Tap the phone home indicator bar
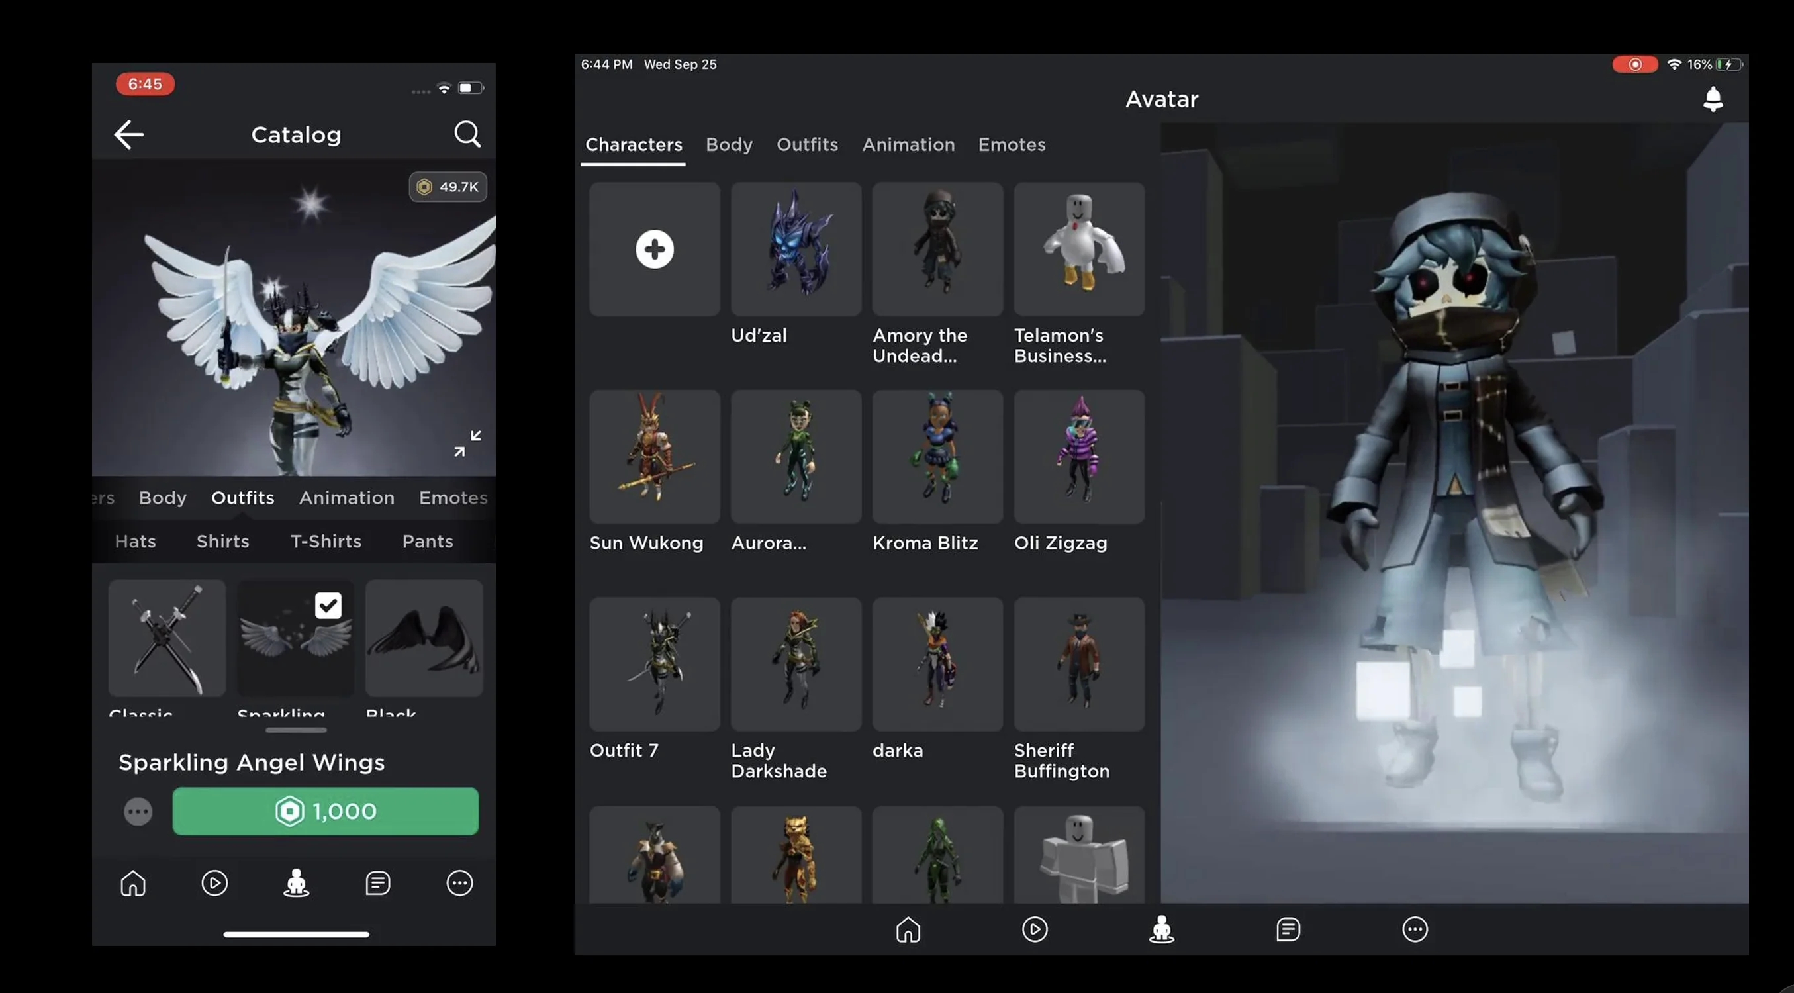This screenshot has width=1794, height=993. coord(296,934)
